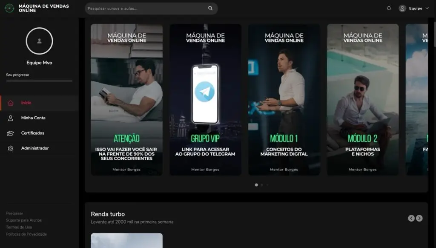
Task: Select the second carousel pagination dot
Action: pos(262,185)
